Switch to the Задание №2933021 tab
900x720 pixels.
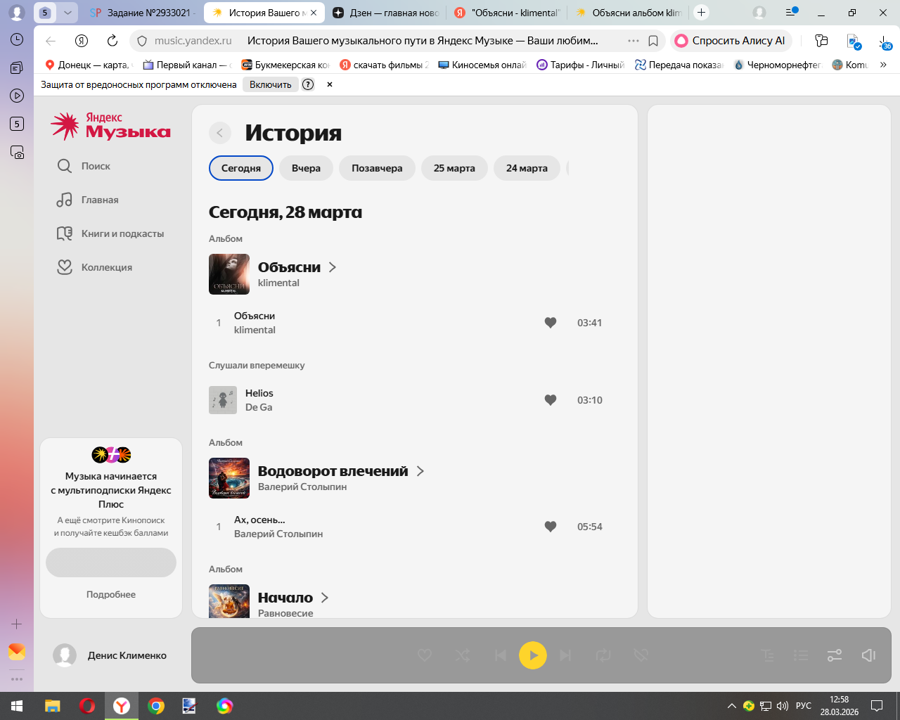pyautogui.click(x=144, y=13)
